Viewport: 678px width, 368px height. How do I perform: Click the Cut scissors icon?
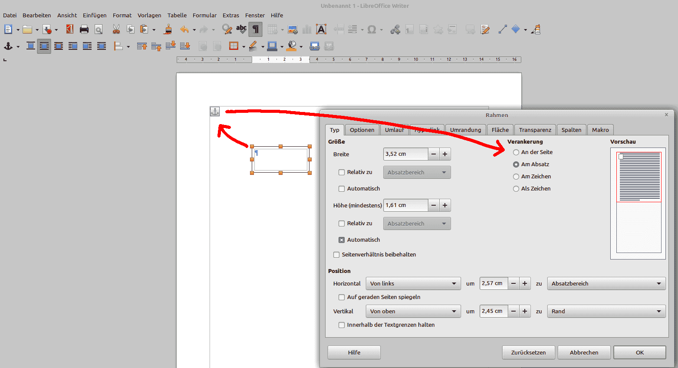pos(116,30)
